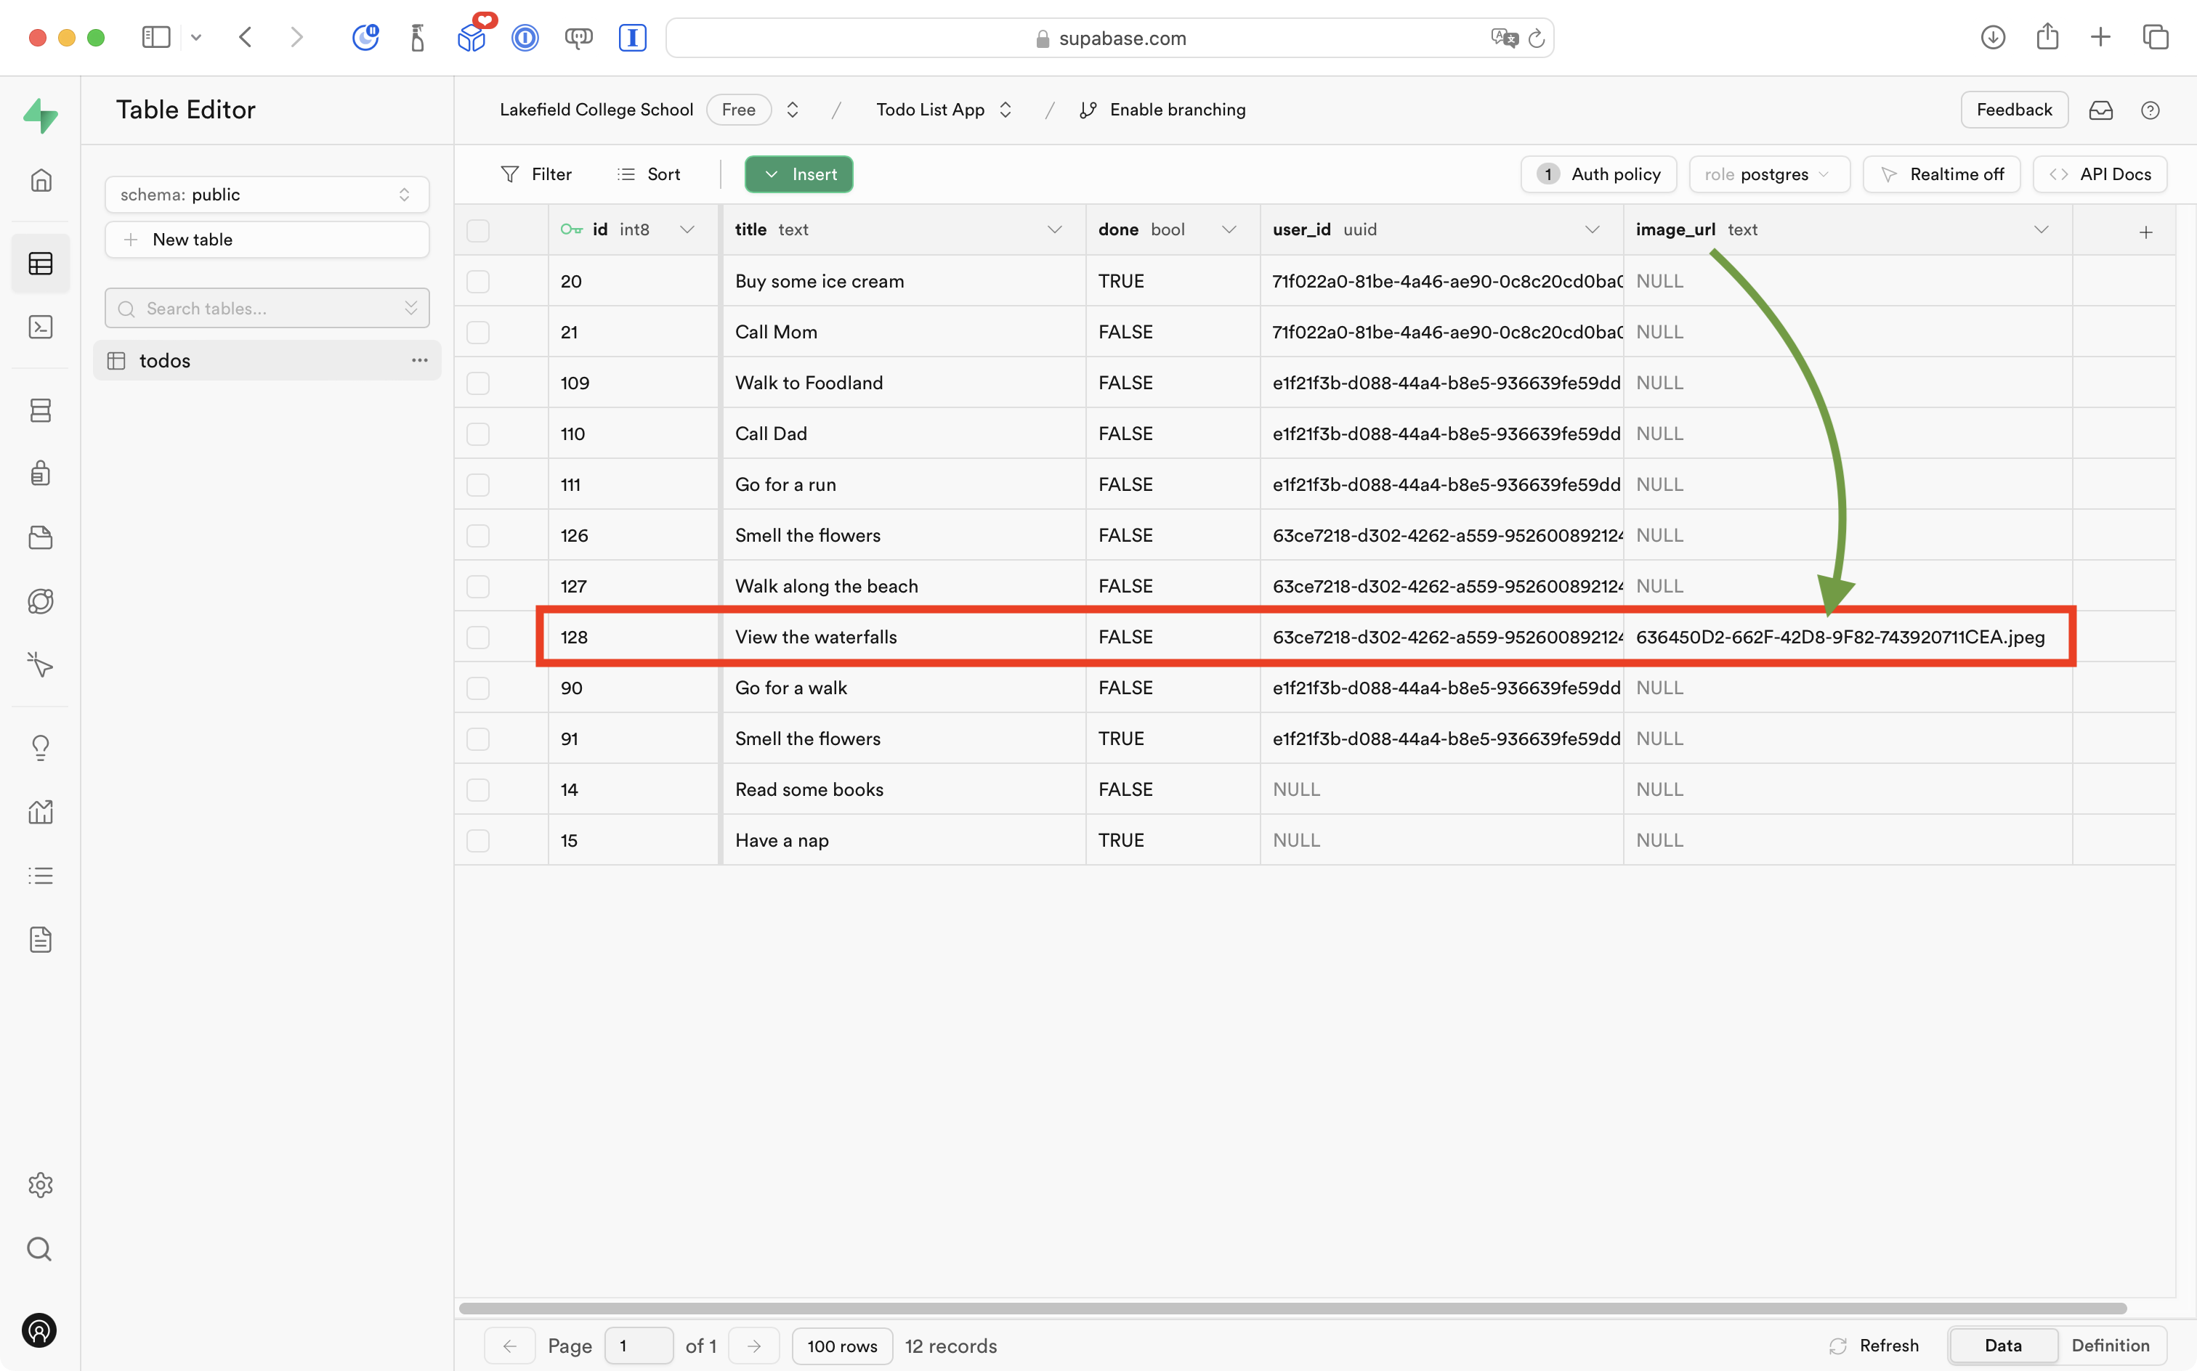Select the todos table in list
2197x1371 pixels.
click(165, 360)
